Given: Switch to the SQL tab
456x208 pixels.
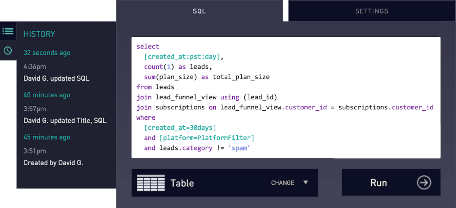Looking at the screenshot, I should click(200, 11).
